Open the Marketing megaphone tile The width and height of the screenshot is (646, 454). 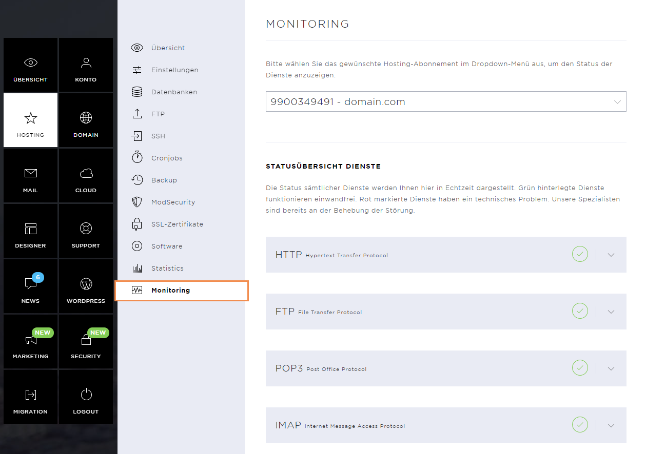[x=30, y=342]
